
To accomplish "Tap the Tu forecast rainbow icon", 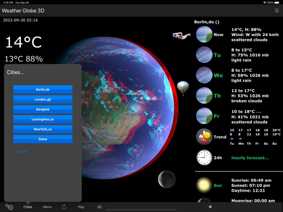I will coord(204,55).
